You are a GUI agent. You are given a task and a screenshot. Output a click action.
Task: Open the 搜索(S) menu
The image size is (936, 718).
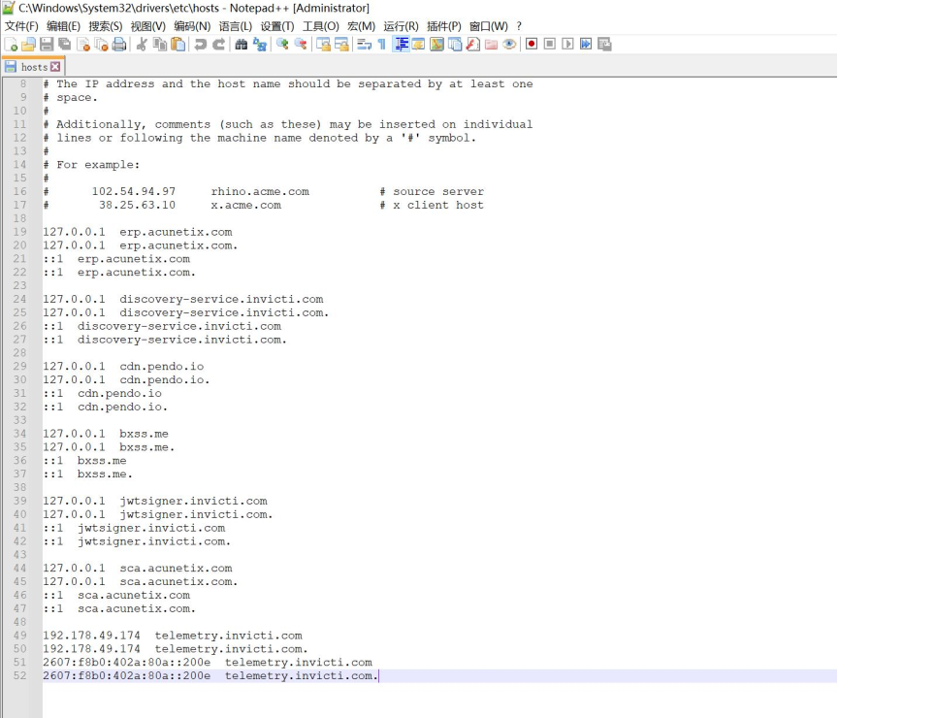[106, 26]
